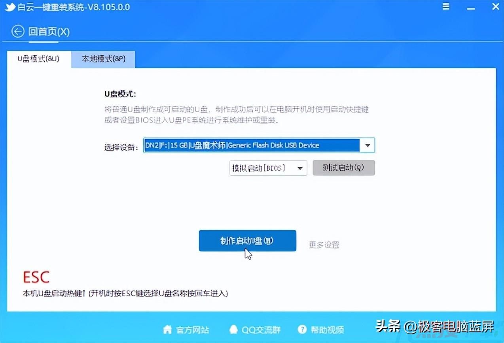
Task: Open 帮助视频 link
Action: (x=327, y=330)
